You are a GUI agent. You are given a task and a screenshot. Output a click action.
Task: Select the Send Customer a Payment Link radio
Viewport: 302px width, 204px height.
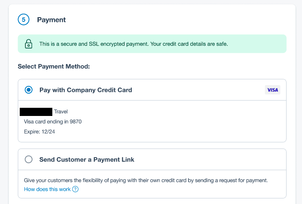(x=29, y=159)
